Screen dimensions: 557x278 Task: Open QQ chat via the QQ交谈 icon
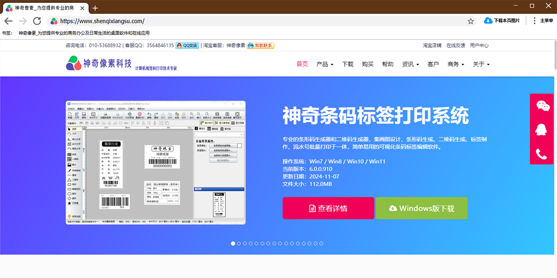click(188, 45)
